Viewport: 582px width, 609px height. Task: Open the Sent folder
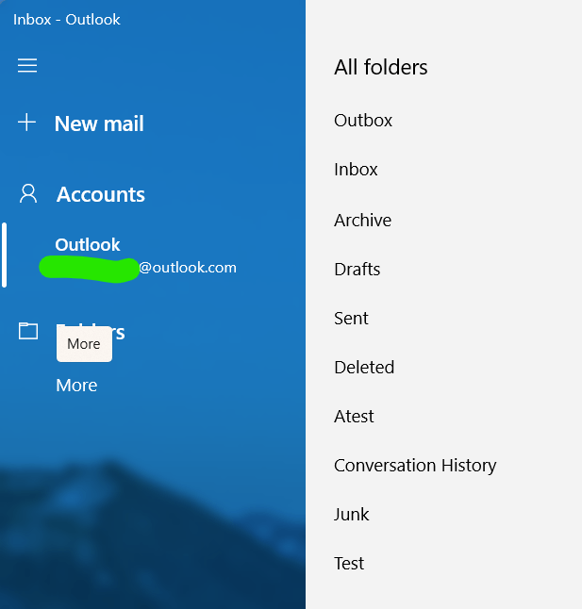[351, 319]
